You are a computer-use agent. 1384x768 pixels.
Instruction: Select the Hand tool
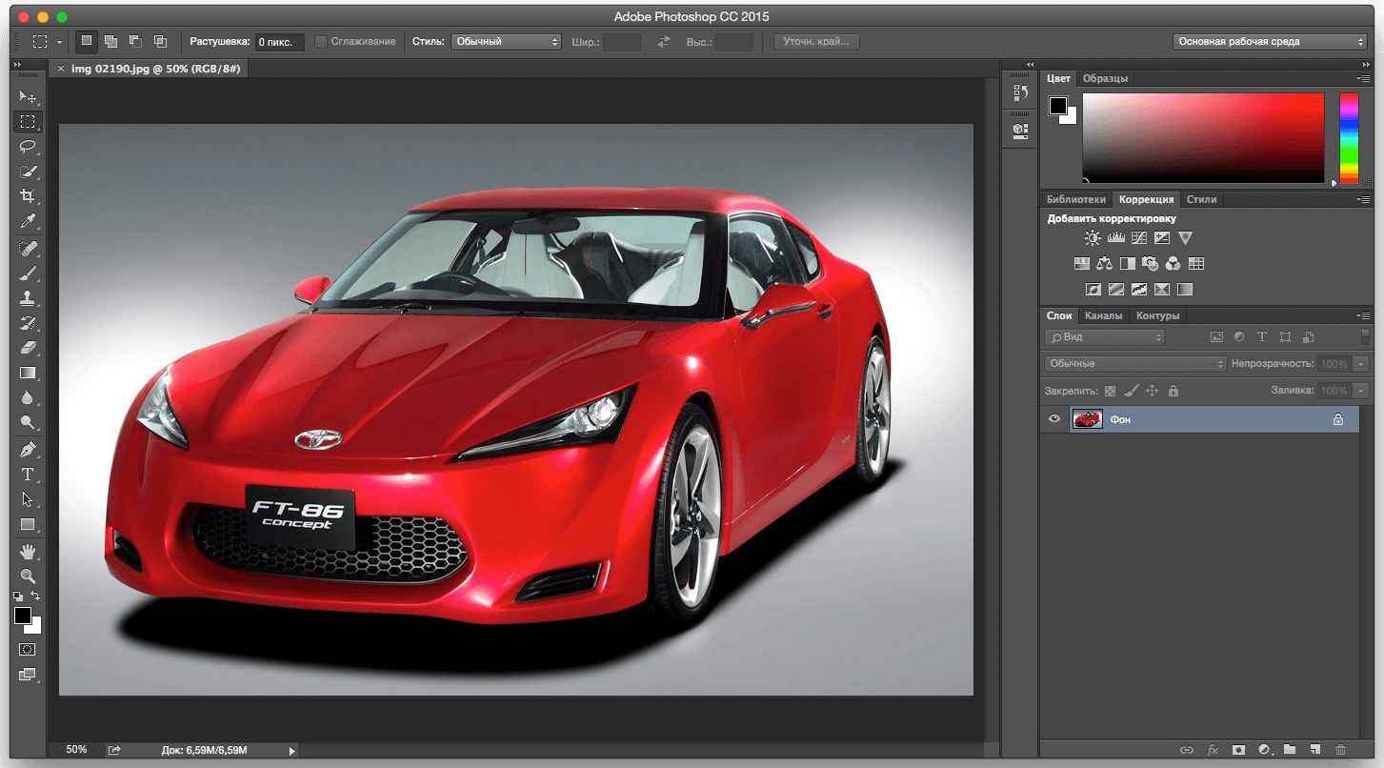pos(28,552)
